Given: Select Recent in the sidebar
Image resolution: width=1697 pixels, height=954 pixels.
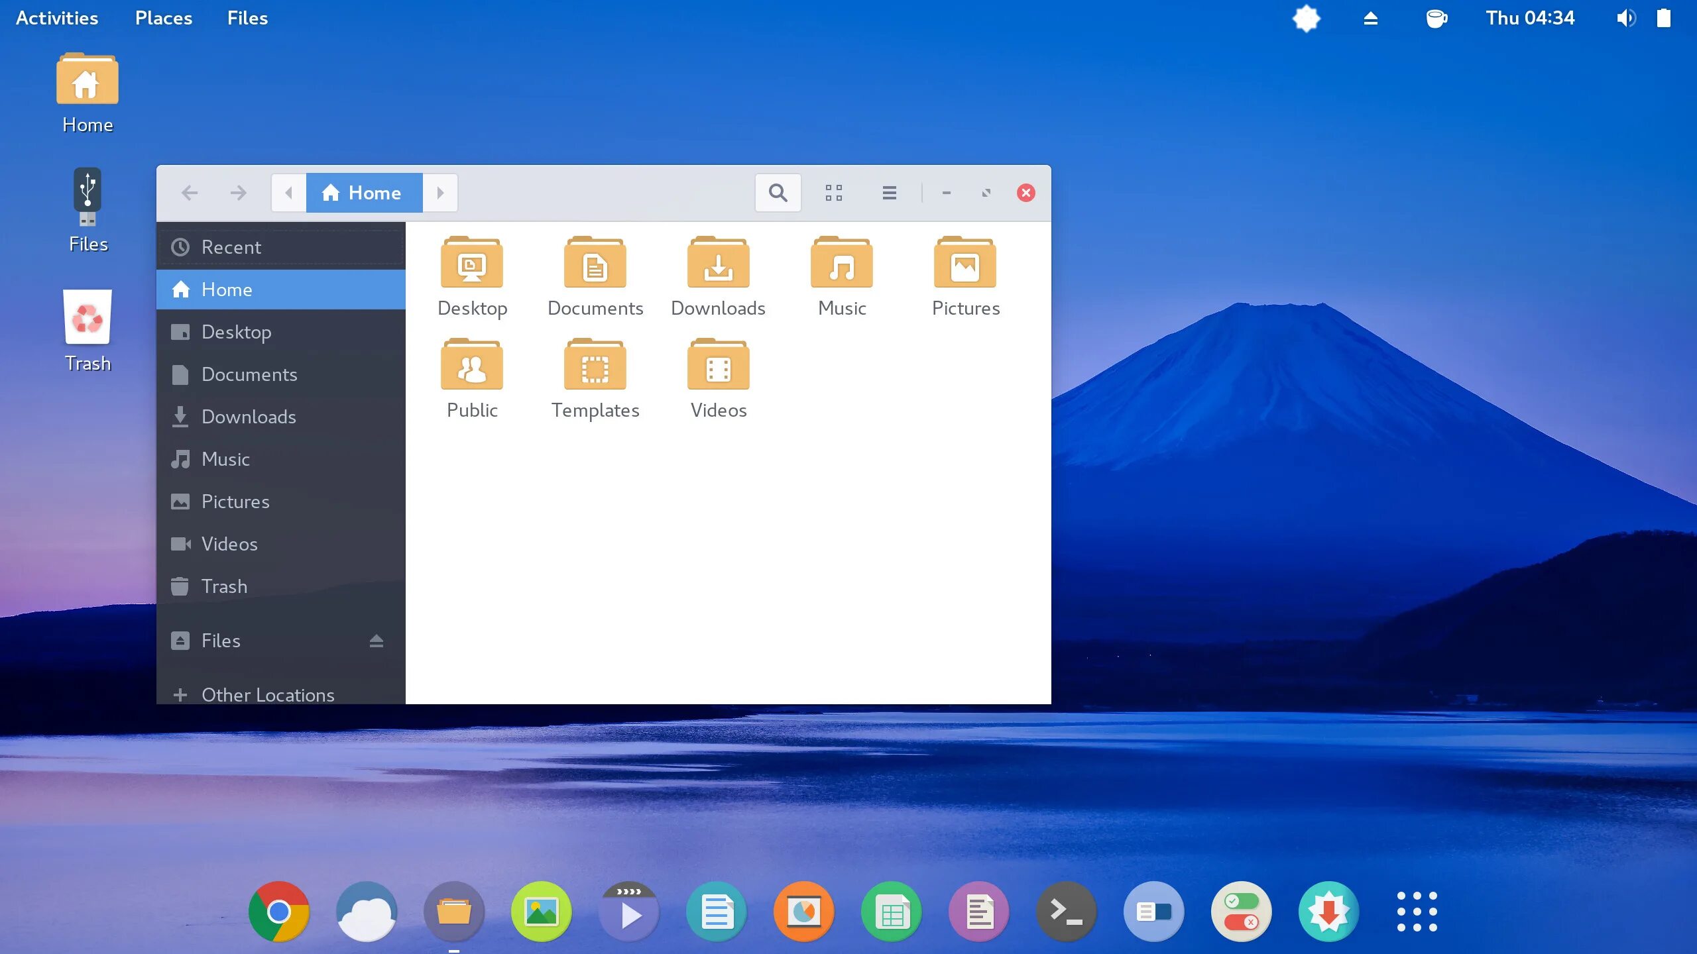Looking at the screenshot, I should 231,247.
